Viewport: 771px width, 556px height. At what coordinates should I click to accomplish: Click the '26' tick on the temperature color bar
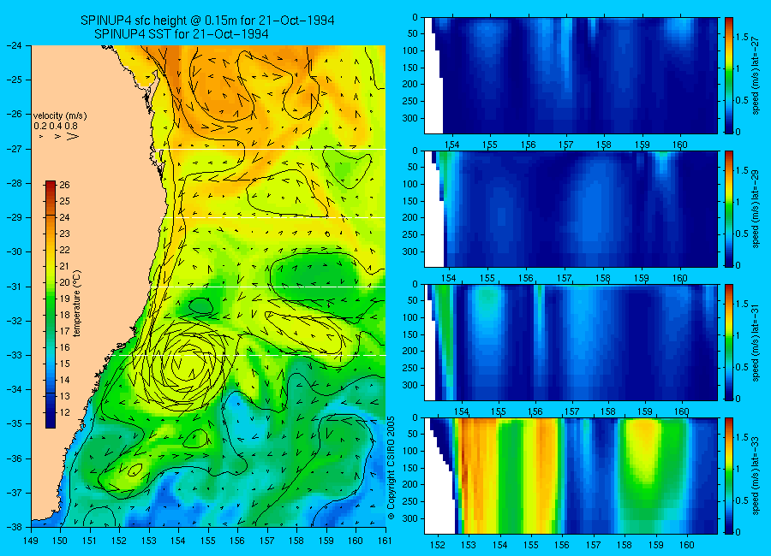click(64, 185)
